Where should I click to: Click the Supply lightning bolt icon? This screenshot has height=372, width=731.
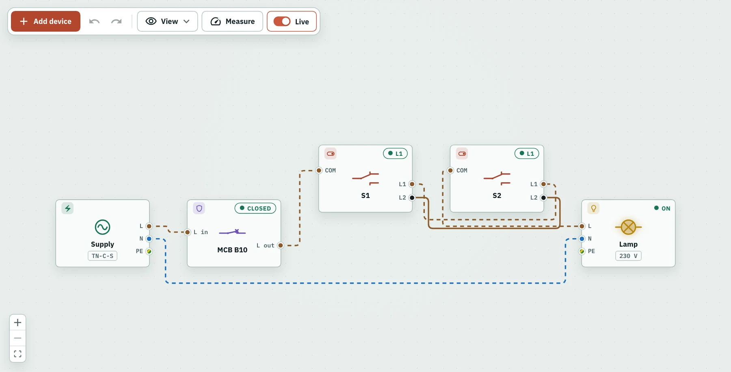(x=68, y=209)
